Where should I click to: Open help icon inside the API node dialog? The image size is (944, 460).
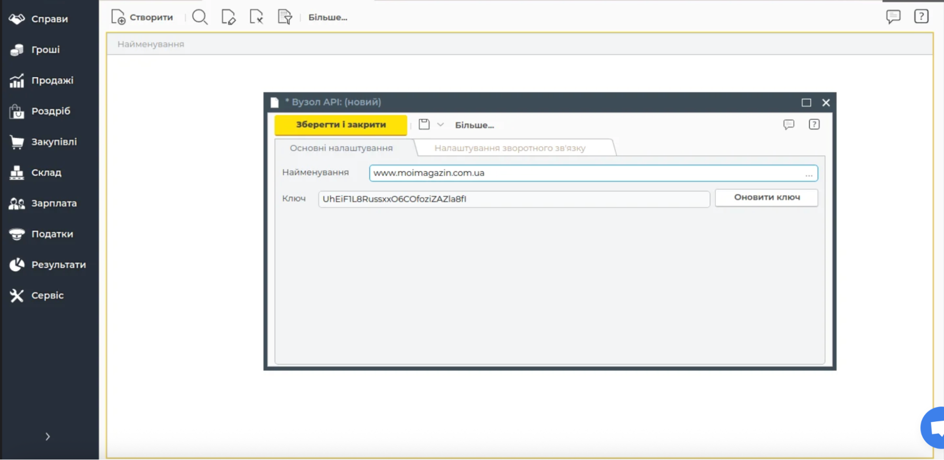[x=814, y=125]
